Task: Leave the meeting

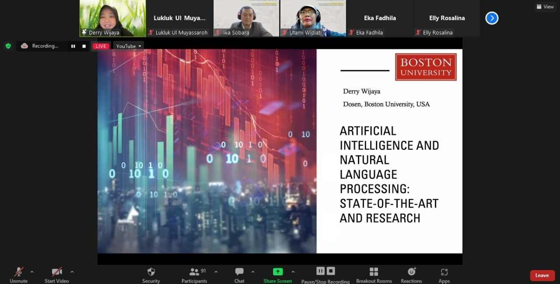Action: point(542,275)
